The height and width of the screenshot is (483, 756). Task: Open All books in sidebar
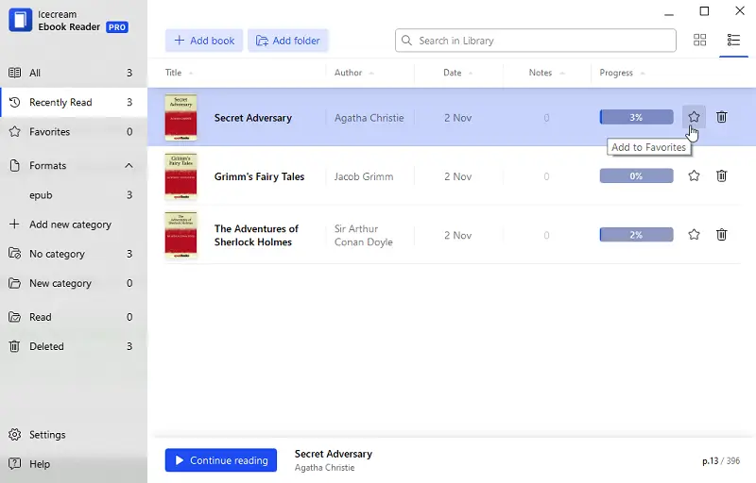pos(74,73)
